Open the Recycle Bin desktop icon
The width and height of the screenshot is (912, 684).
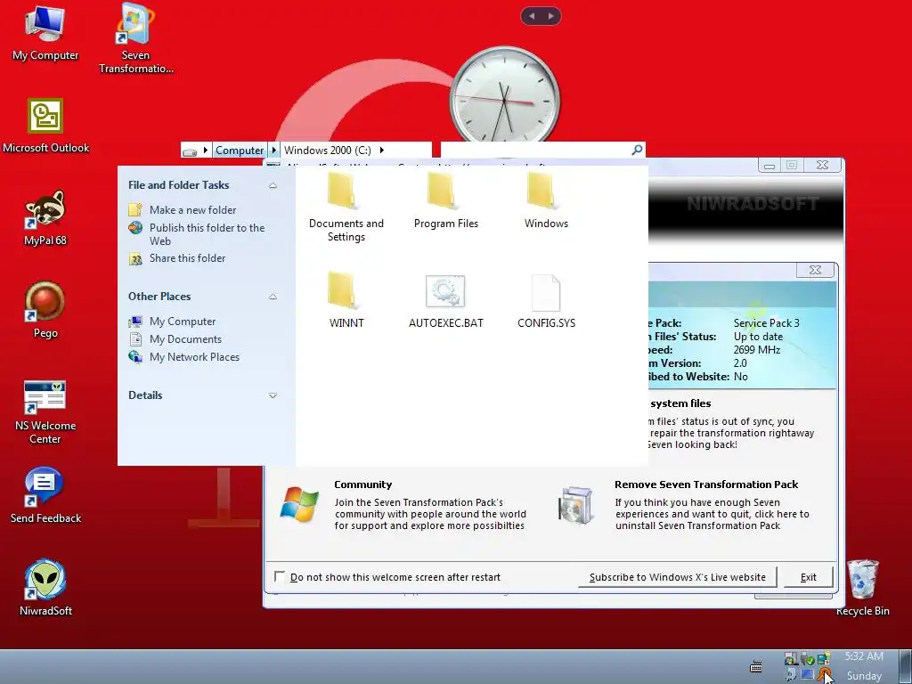pyautogui.click(x=862, y=588)
